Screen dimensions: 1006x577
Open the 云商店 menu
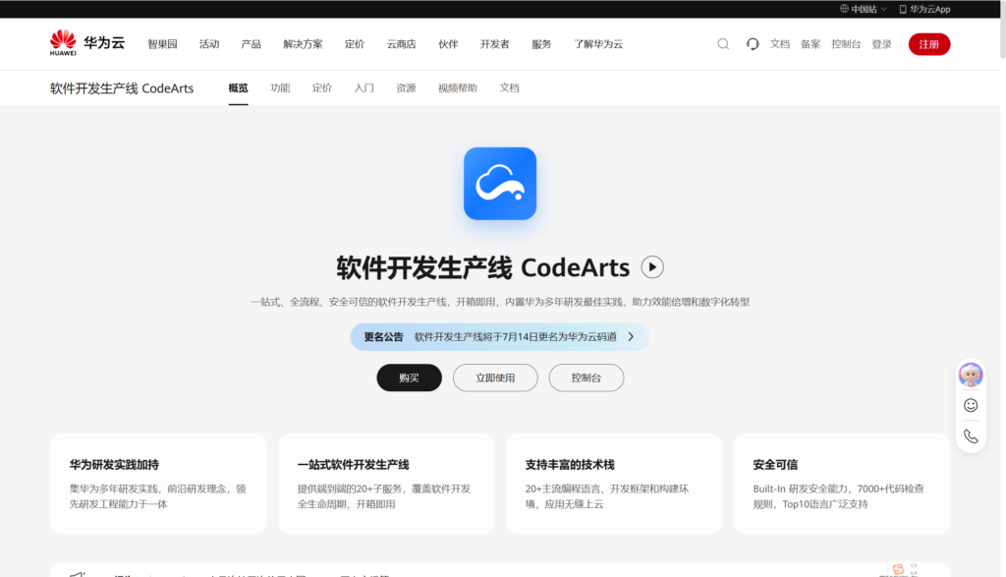(401, 43)
